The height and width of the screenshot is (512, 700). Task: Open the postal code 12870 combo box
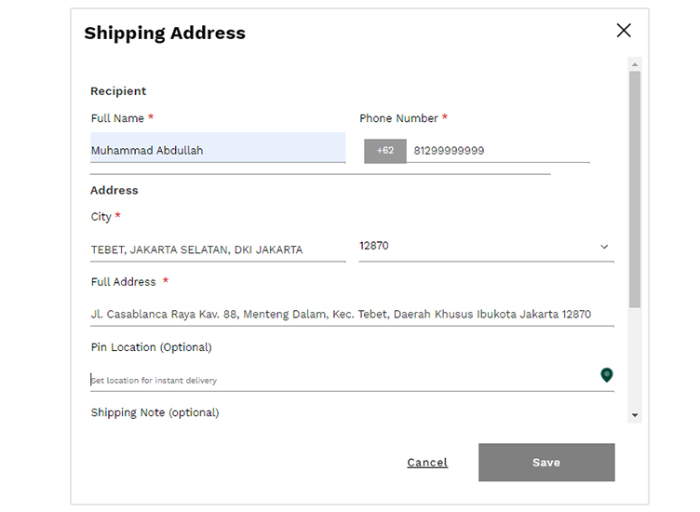click(486, 247)
